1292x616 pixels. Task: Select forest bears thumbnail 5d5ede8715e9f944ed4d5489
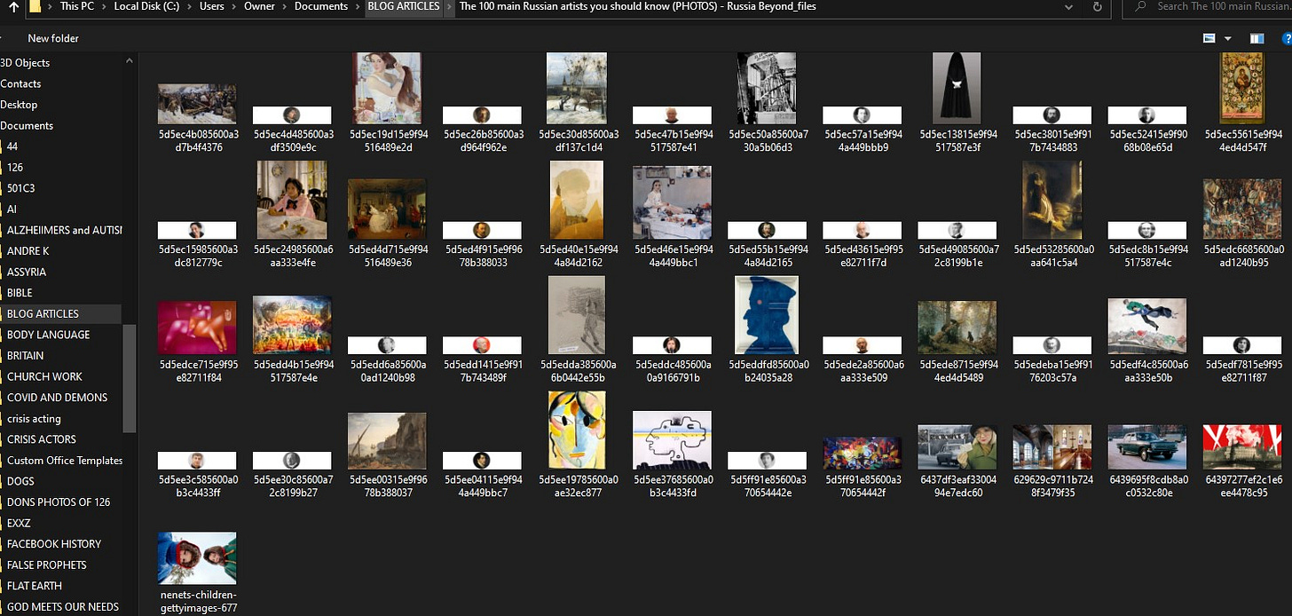pyautogui.click(x=957, y=328)
